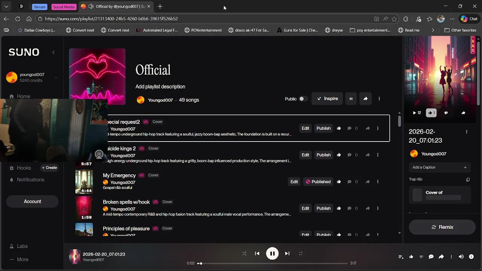Screen dimensions: 482x271
Task: Publish the Broken spells w/hook song
Action: (323, 209)
